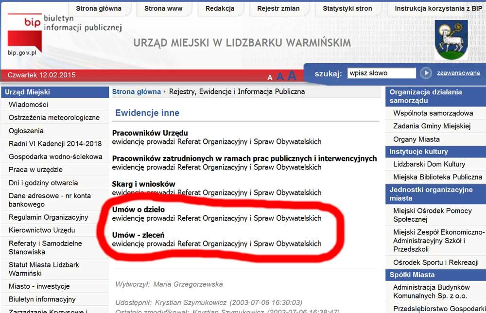
Task: Open Ośrodek Sportu i Rekreacji
Action: [x=436, y=262]
